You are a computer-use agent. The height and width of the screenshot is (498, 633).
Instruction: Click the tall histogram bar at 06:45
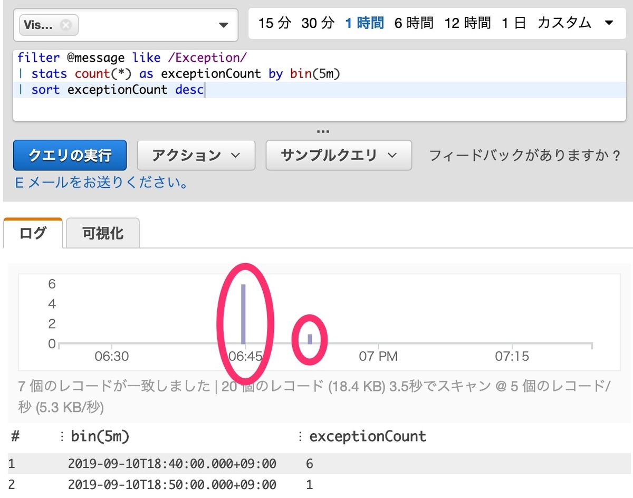pos(243,314)
